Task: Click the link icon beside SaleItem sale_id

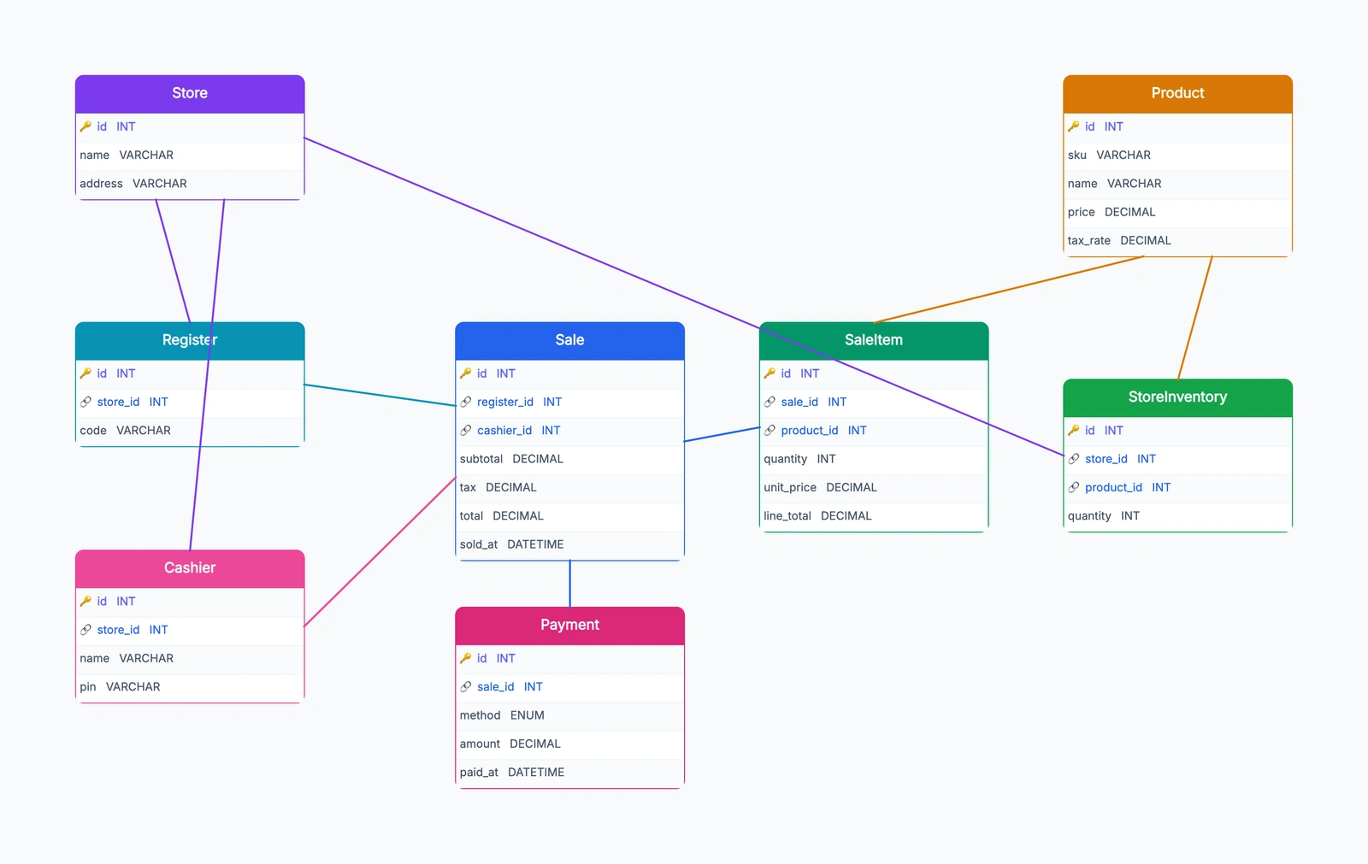Action: [769, 402]
